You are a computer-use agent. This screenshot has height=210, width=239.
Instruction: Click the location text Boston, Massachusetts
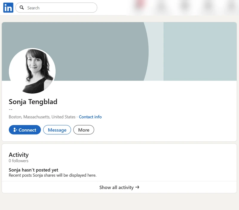42,117
